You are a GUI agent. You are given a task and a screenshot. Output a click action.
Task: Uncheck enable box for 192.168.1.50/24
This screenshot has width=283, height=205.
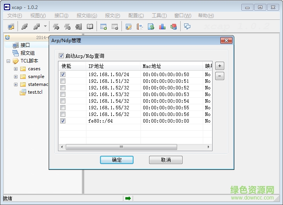click(63, 74)
